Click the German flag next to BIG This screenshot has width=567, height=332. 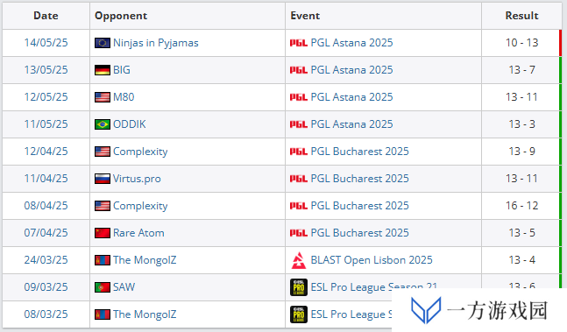(x=103, y=70)
